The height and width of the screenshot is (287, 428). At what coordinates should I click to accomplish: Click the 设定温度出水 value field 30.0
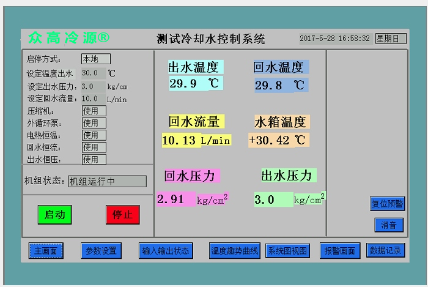coord(92,73)
